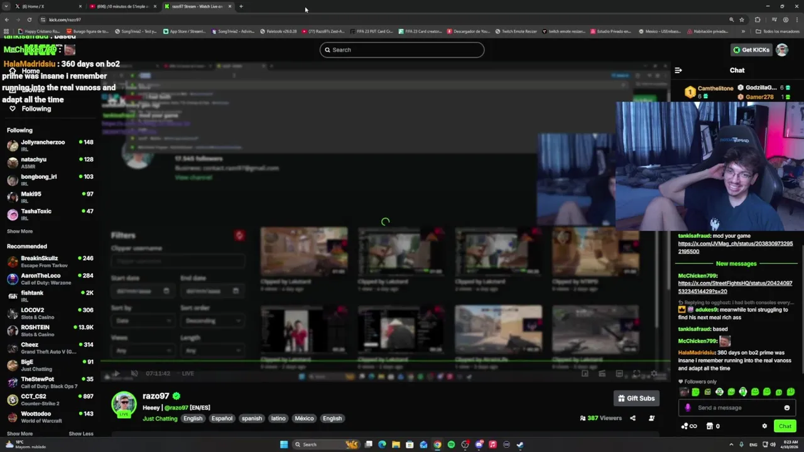
Task: Switch to Home / X browser tab
Action: 48,6
